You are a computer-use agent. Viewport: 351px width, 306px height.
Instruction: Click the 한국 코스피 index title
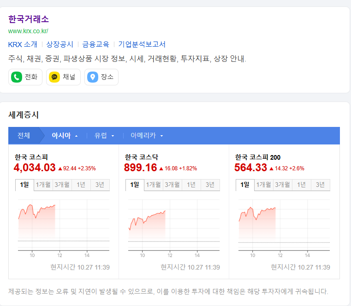[31, 157]
